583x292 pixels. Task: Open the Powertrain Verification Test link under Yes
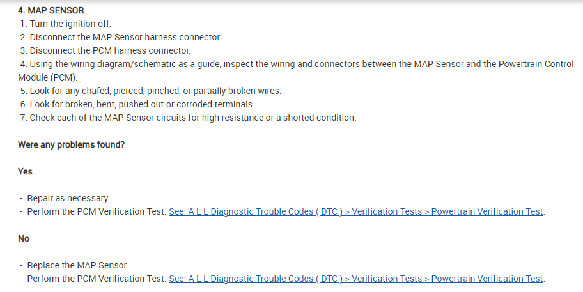[x=356, y=211]
